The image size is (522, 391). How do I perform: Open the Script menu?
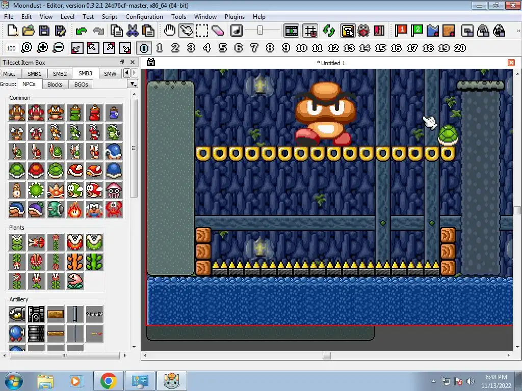(x=109, y=17)
